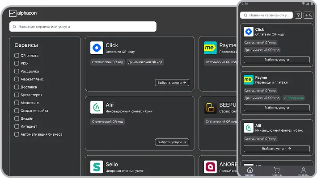Focus the desktop service search field
This screenshot has height=178, width=317.
tap(83, 27)
